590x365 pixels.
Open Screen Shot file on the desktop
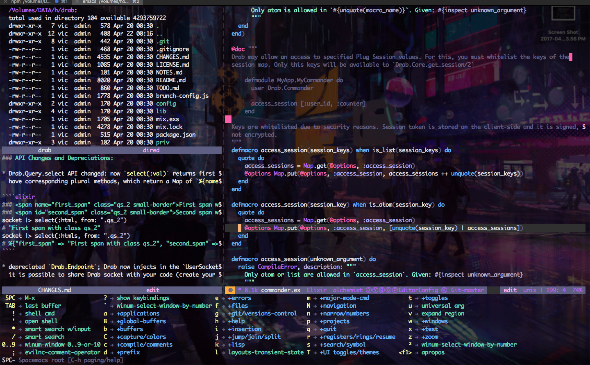[x=563, y=23]
